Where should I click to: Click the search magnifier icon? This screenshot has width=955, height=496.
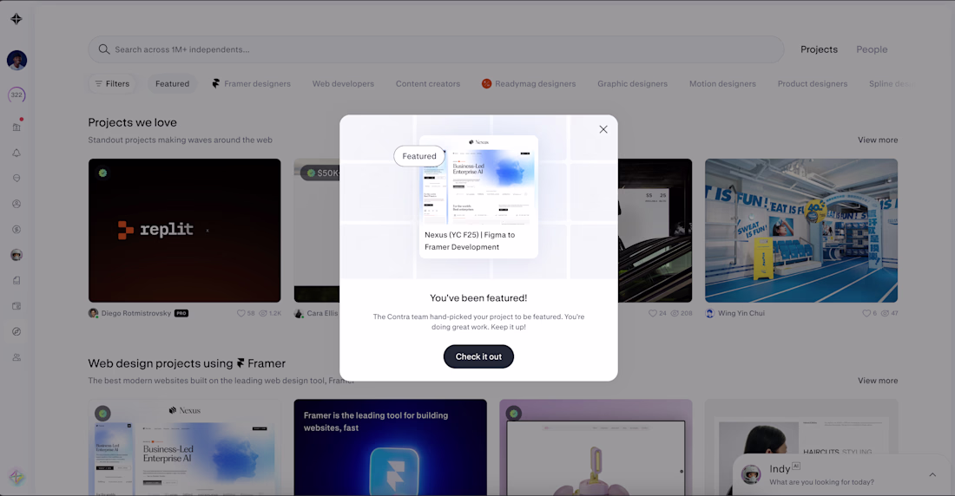[104, 49]
